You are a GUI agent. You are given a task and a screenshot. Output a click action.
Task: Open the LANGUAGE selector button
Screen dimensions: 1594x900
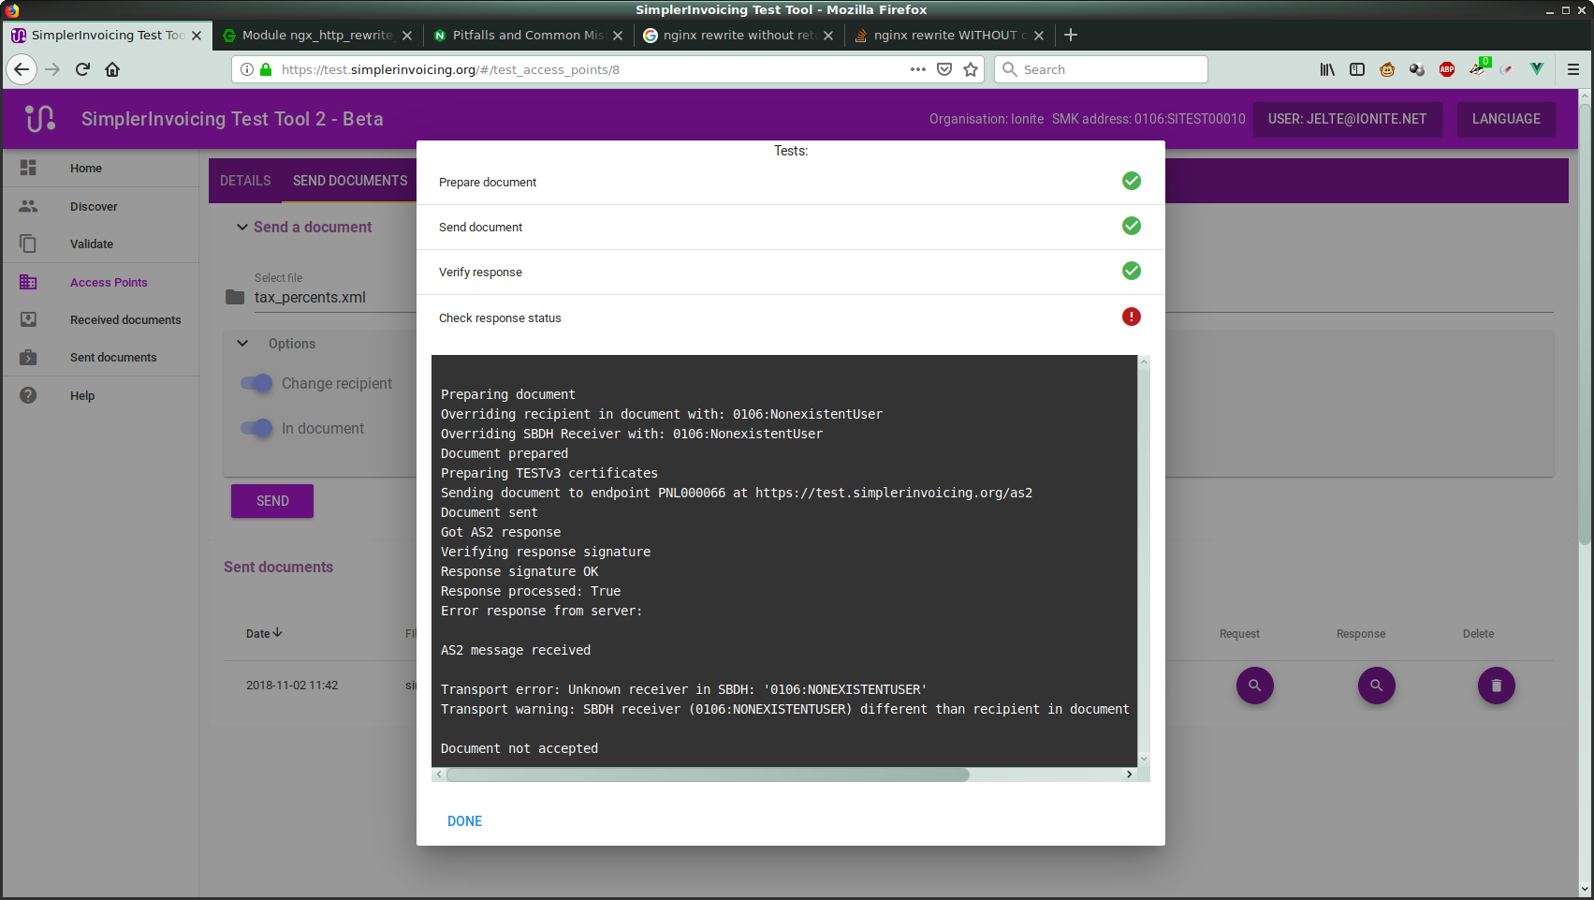click(1506, 119)
